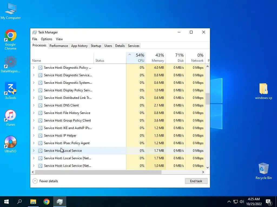Screen dimensions: 277x207
Task: Switch to the Details tab
Action: click(120, 46)
